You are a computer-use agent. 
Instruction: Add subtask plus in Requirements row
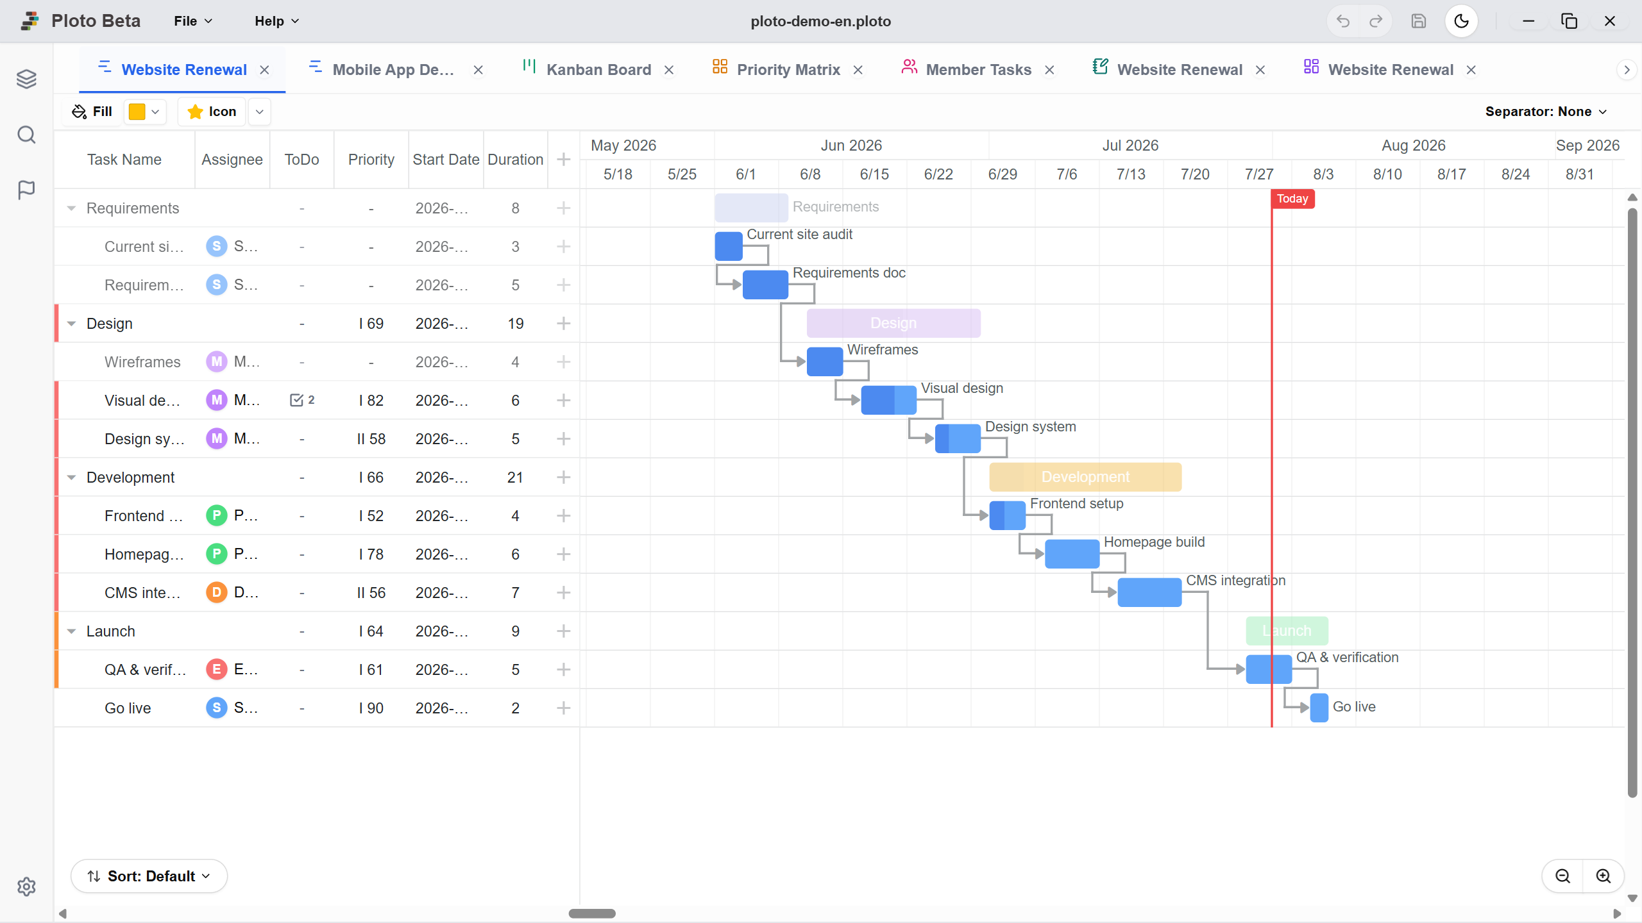pos(563,208)
